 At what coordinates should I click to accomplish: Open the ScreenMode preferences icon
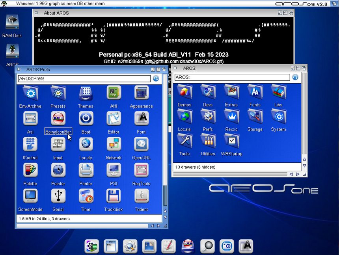[30, 196]
